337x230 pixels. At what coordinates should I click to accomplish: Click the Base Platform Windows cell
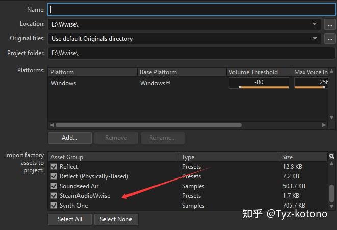(155, 83)
